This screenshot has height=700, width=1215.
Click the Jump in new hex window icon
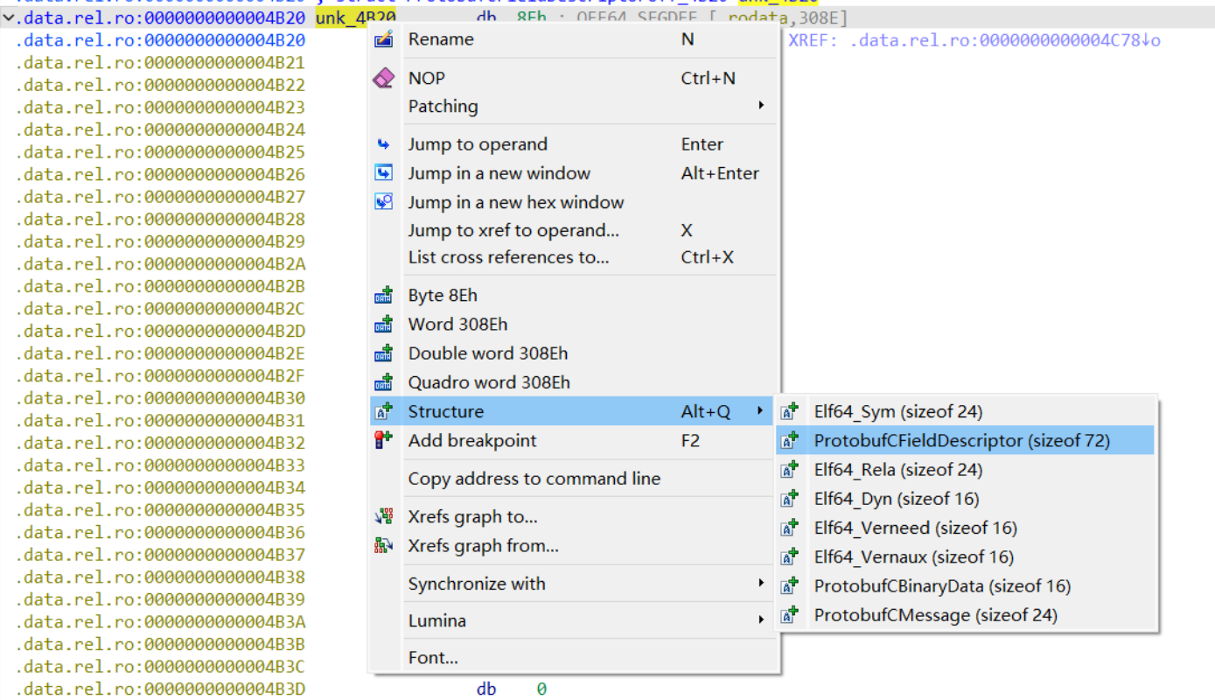383,202
